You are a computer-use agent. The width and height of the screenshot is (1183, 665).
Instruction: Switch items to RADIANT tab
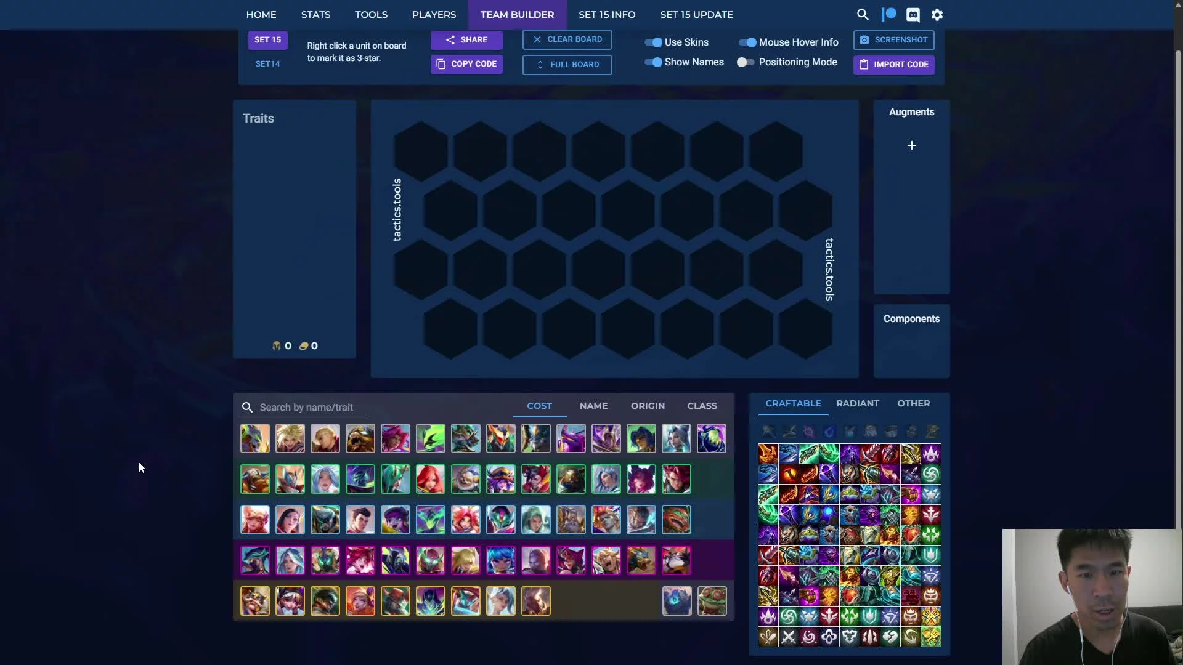click(x=858, y=403)
